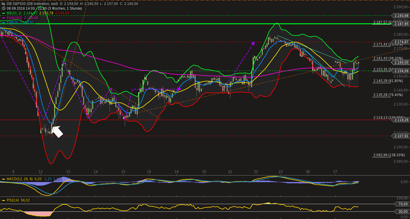Image resolution: width=410 pixels, height=219 pixels.
Task: Click the RSI value 56,02
Action: click(25, 200)
